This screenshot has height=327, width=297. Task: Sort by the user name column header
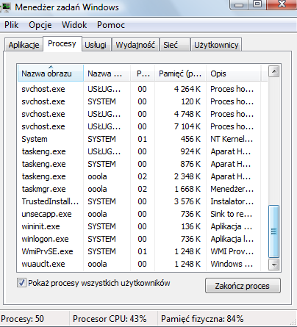[107, 73]
